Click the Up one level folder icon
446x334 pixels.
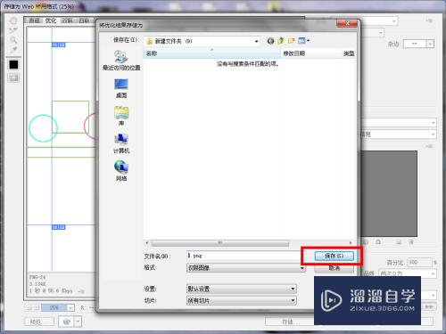pyautogui.click(x=280, y=41)
